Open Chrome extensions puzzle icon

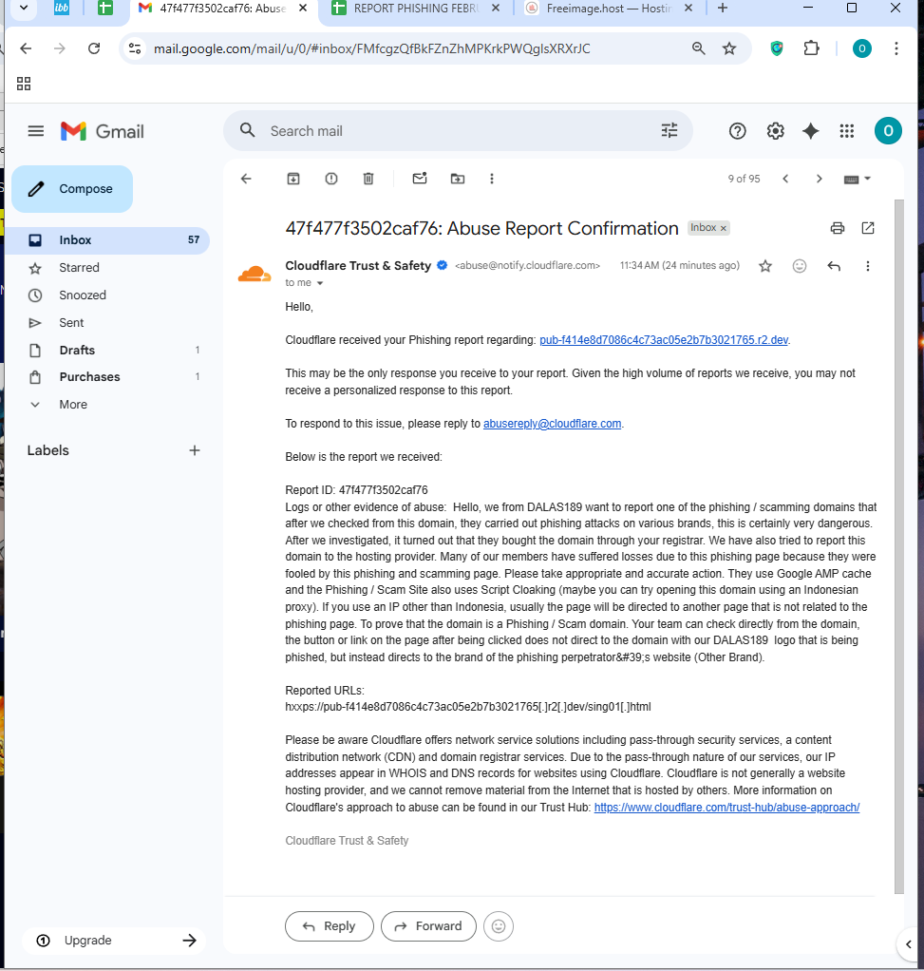coord(811,48)
